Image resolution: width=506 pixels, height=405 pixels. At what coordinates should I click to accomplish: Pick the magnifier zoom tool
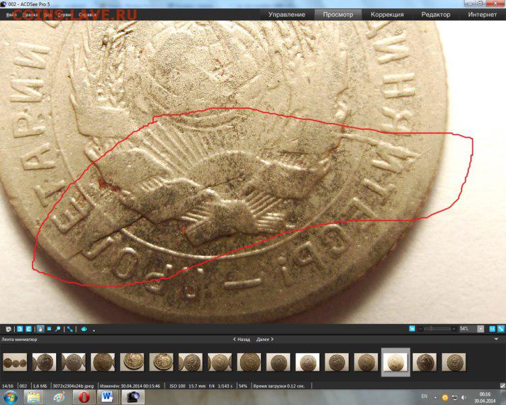(58, 329)
